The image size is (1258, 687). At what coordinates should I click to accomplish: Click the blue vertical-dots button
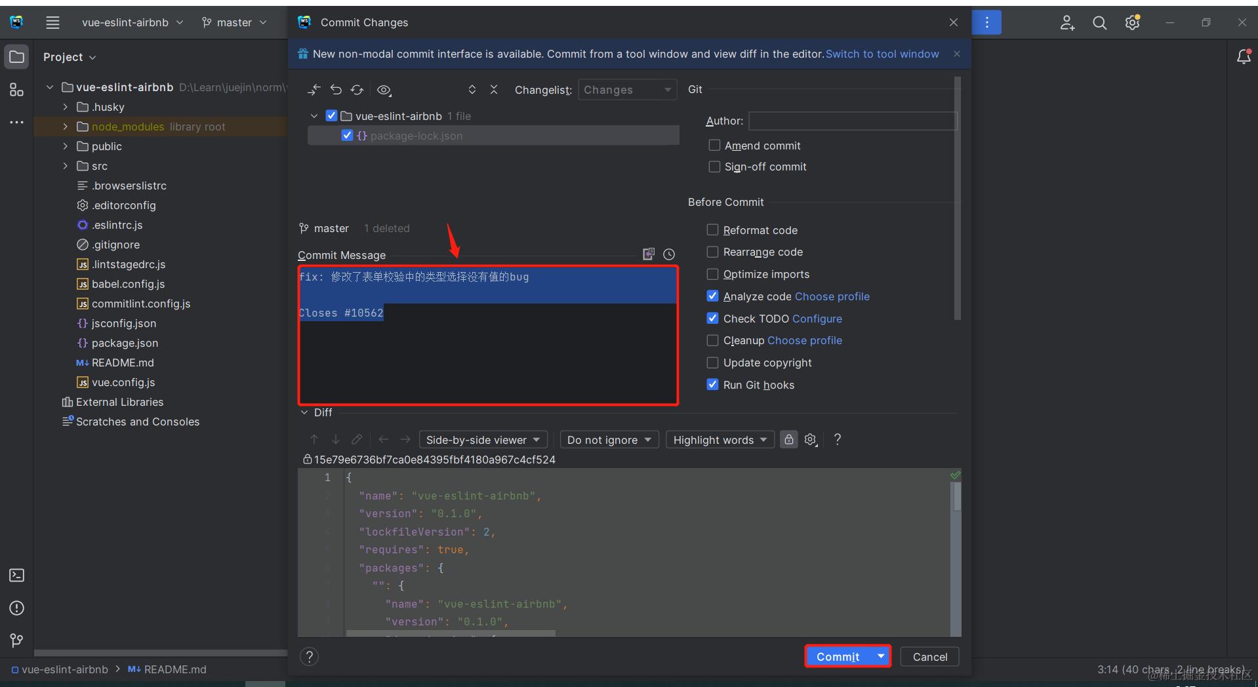coord(986,23)
